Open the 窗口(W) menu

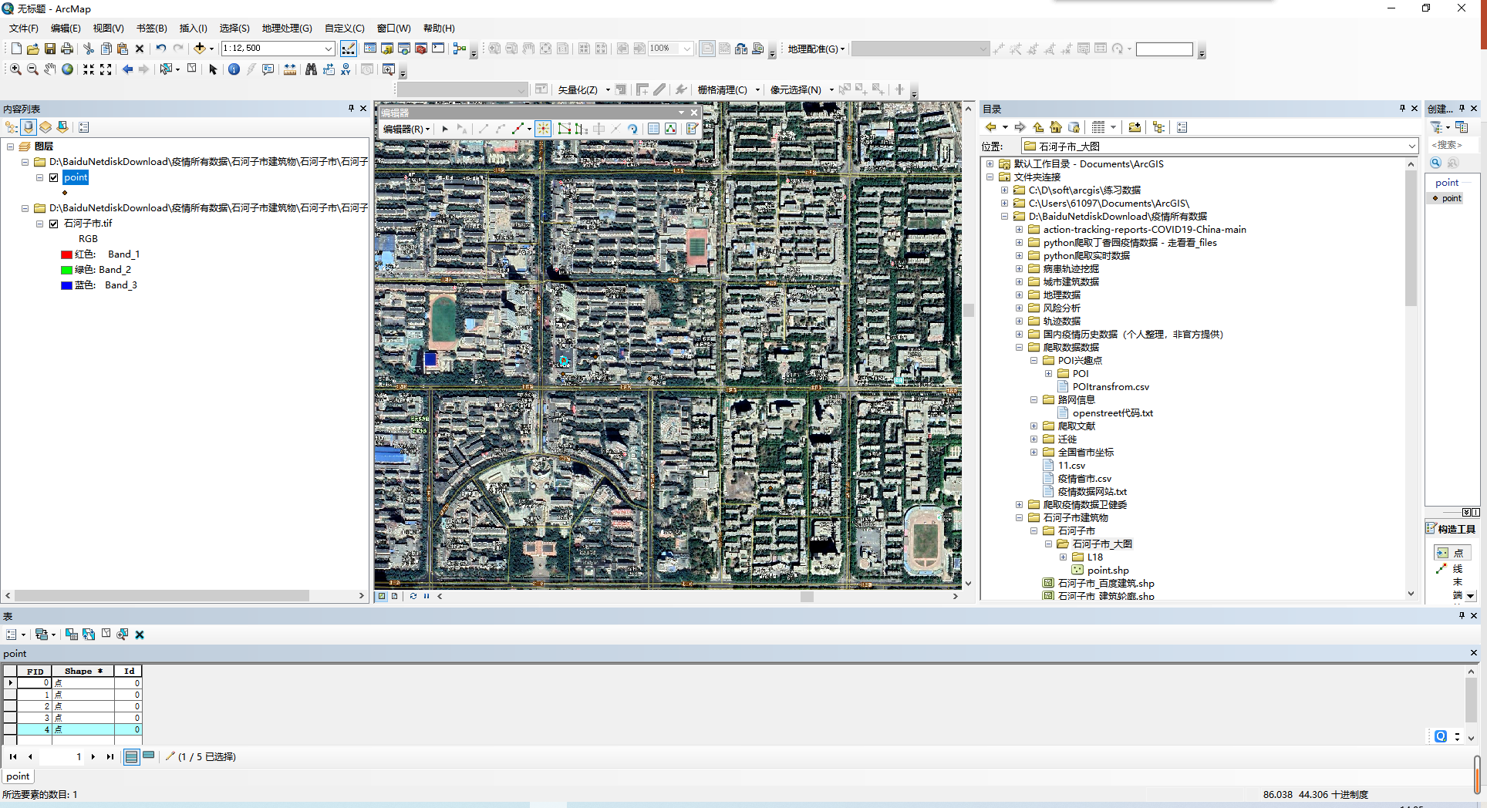click(393, 29)
